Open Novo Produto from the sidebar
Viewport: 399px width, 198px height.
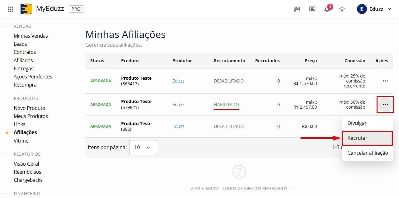[30, 108]
